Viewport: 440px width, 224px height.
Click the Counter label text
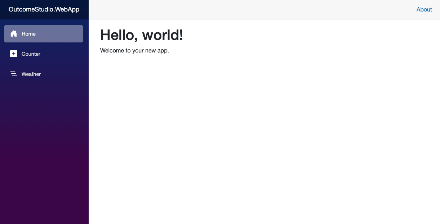pyautogui.click(x=31, y=54)
